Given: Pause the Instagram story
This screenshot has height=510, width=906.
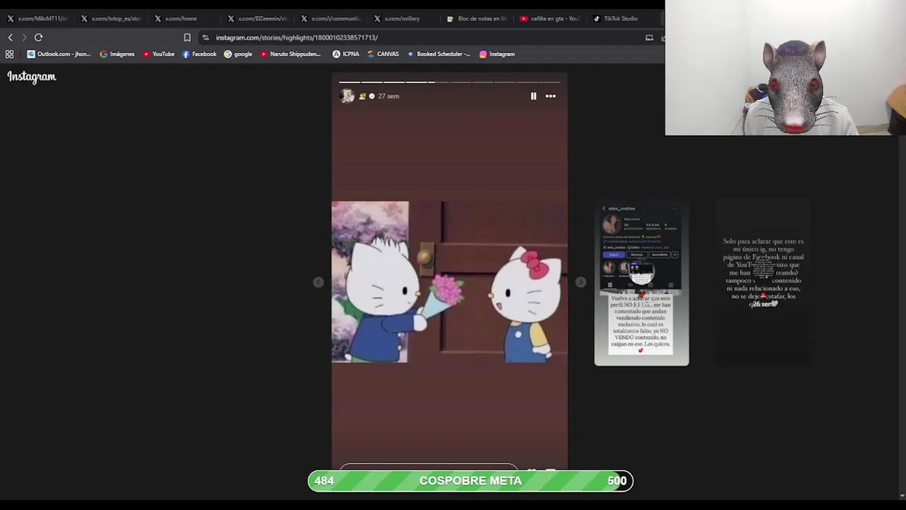Looking at the screenshot, I should point(534,96).
